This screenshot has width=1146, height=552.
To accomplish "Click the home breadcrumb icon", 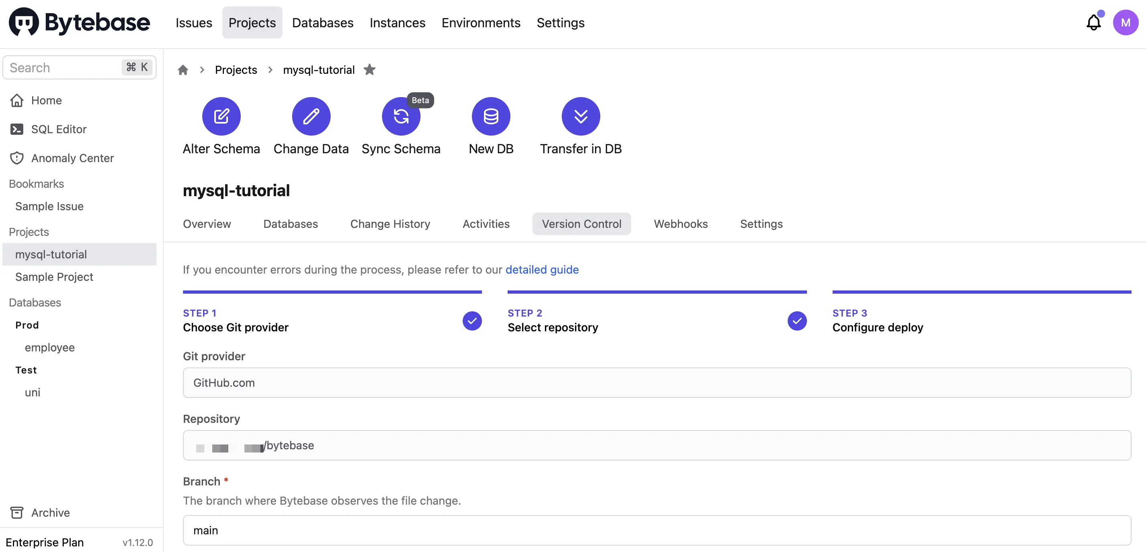I will click(x=183, y=70).
